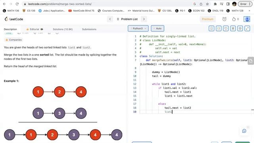Open editor settings gear icon
This screenshot has width=254, height=143.
[x=240, y=28]
